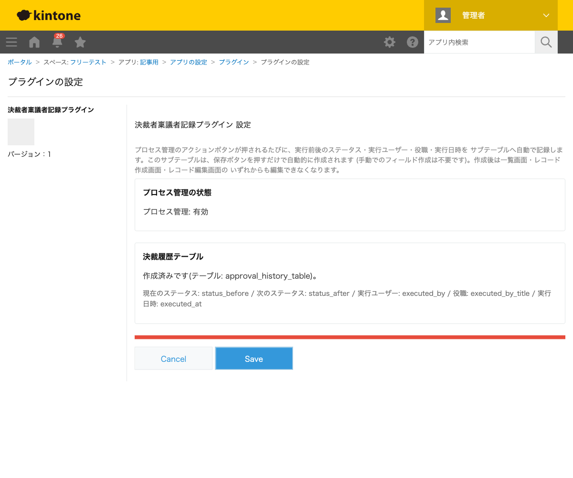Screen dimensions: 573x478
Task: Click the バージョン：1 text
Action: [x=29, y=154]
